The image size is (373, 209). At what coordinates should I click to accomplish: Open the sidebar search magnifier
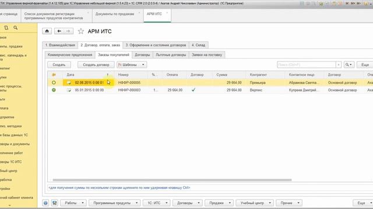tap(16, 28)
